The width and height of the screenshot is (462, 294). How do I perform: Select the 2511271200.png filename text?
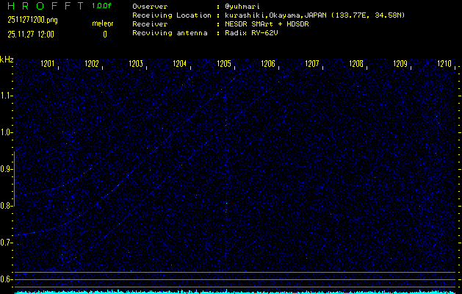pyautogui.click(x=29, y=21)
